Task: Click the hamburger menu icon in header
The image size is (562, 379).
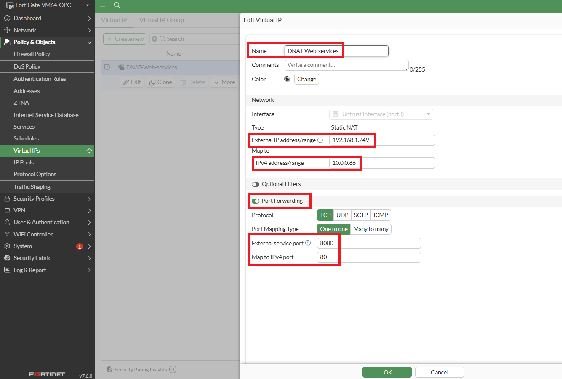Action: 102,5
